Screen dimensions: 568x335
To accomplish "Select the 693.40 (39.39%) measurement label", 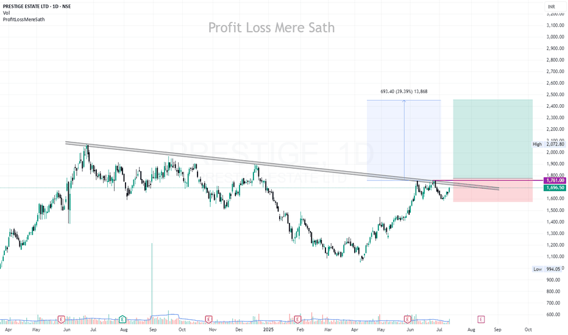I will click(404, 91).
